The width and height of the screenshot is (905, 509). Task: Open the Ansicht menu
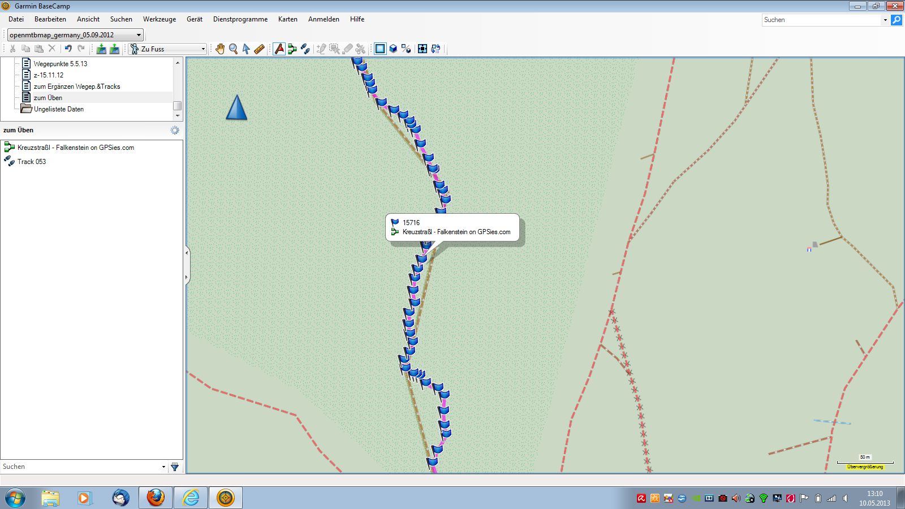coord(88,19)
